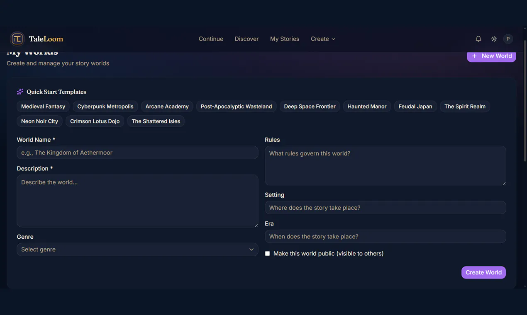Click the New World button
Screen dimensions: 527x315
[x=491, y=56]
